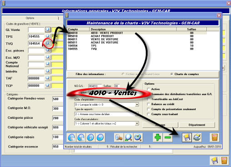
Task: Delete account with green minus icon
Action: pos(167,137)
